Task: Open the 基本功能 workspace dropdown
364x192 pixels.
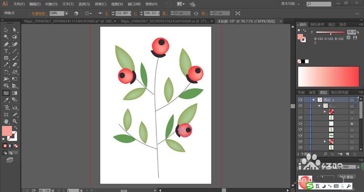Action: tap(290, 4)
